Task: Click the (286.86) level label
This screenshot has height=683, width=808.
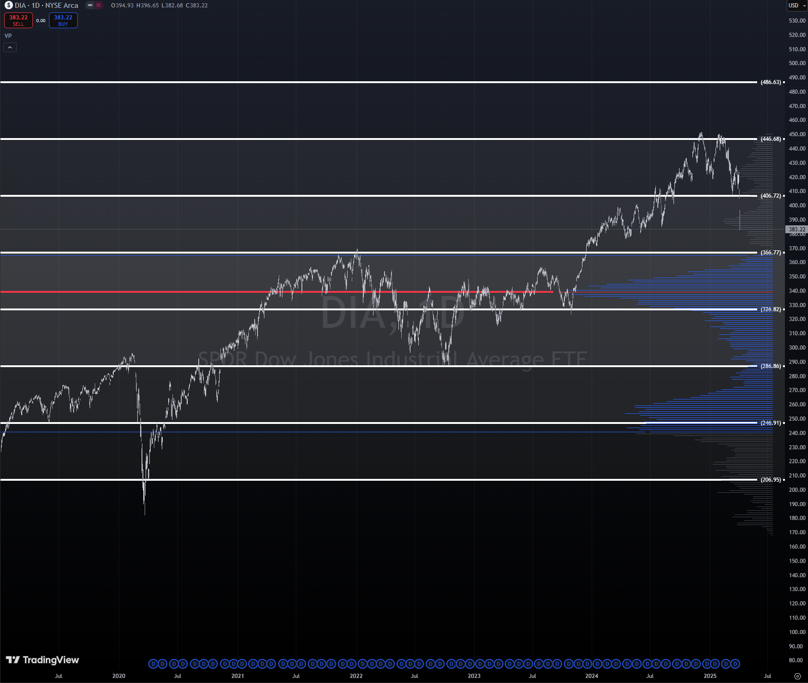Action: (x=771, y=366)
